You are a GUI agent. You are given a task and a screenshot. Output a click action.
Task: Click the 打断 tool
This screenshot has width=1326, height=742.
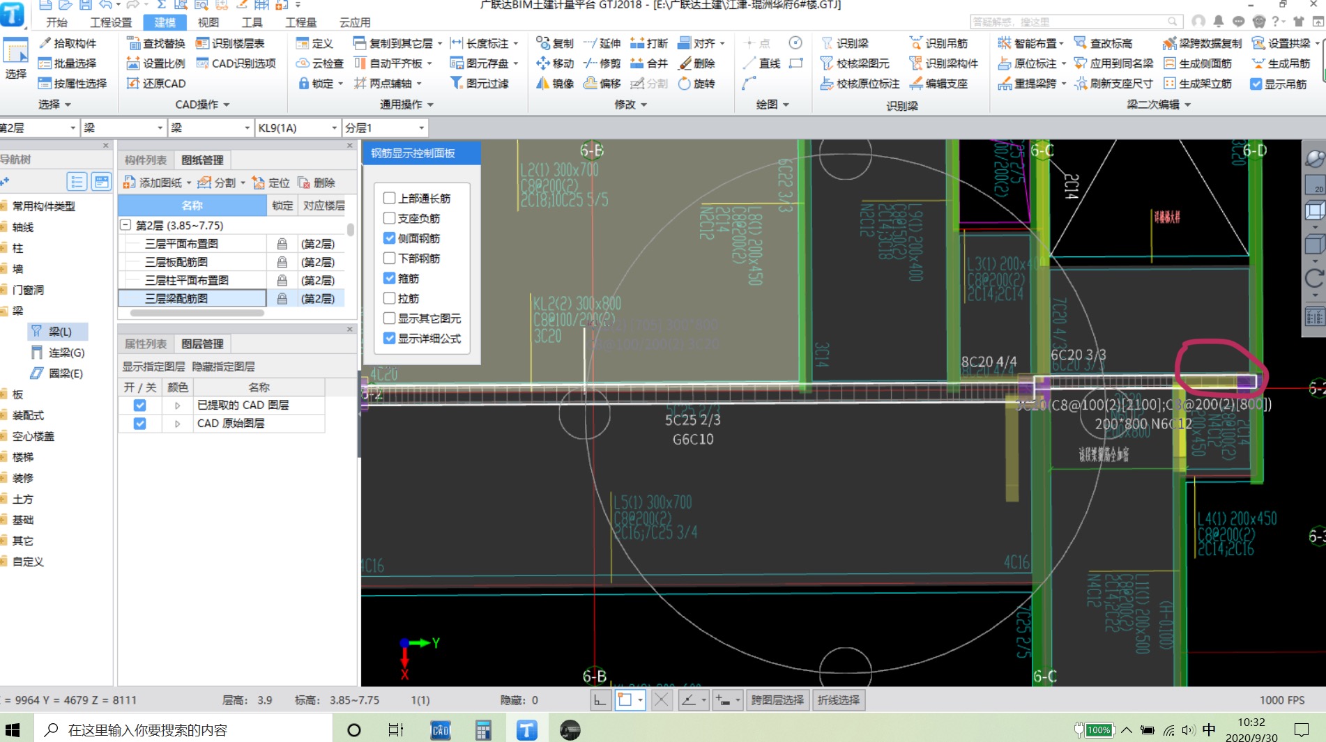648,43
